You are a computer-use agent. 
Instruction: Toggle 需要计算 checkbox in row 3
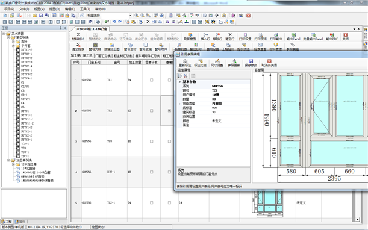click(151, 141)
